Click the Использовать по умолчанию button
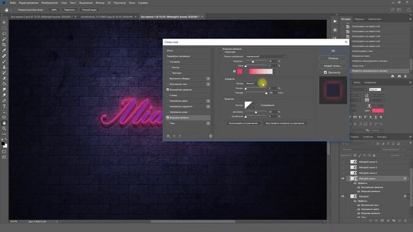Image resolution: width=413 pixels, height=232 pixels. tap(243, 123)
